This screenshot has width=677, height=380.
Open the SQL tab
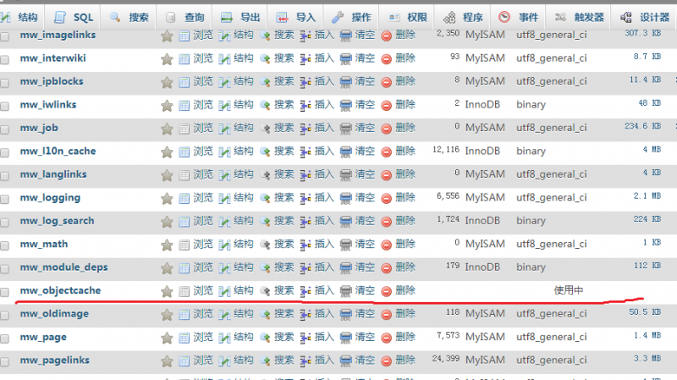[73, 17]
